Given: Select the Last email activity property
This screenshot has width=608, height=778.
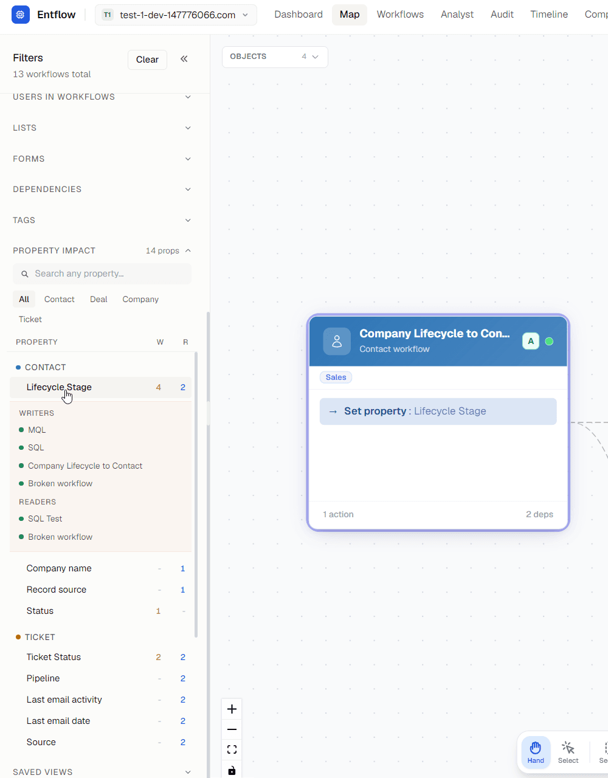Looking at the screenshot, I should [x=101, y=700].
